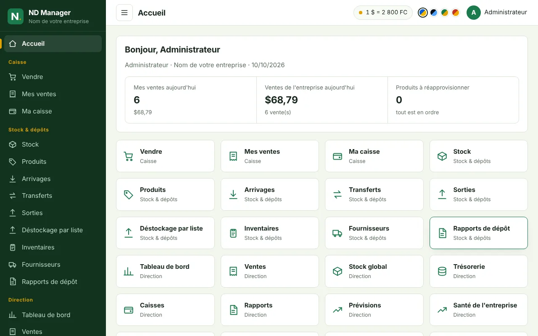Click the Produits à réapprovisionner stat panel
This screenshot has height=336, width=538.
pos(453,100)
